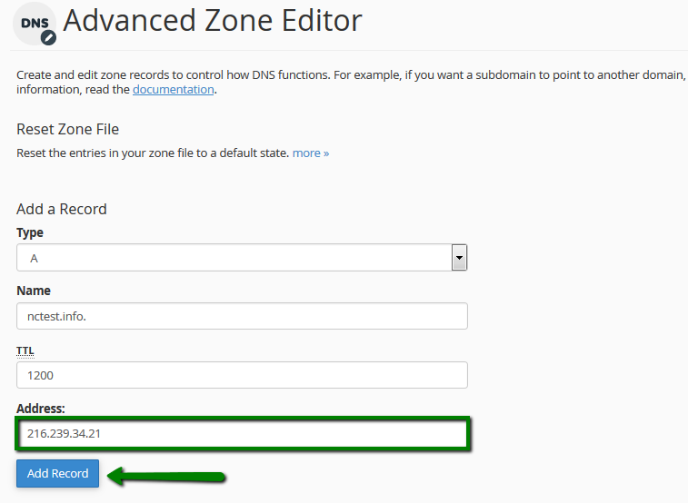The height and width of the screenshot is (503, 688).
Task: Click the Type field label
Action: (30, 232)
